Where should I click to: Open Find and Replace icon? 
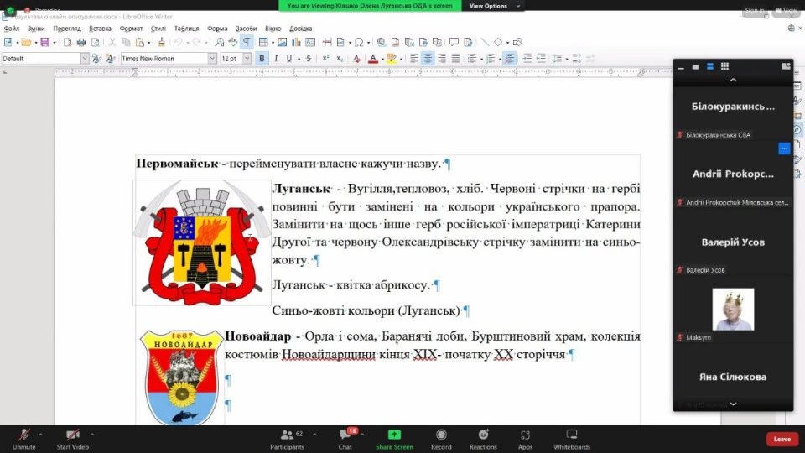click(x=219, y=42)
